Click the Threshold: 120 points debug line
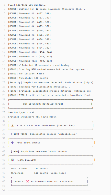111x195 pixels. click(28, 78)
